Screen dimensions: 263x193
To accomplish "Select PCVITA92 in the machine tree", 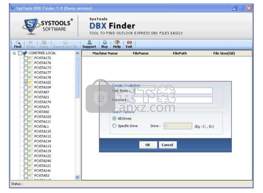I will [42, 112].
